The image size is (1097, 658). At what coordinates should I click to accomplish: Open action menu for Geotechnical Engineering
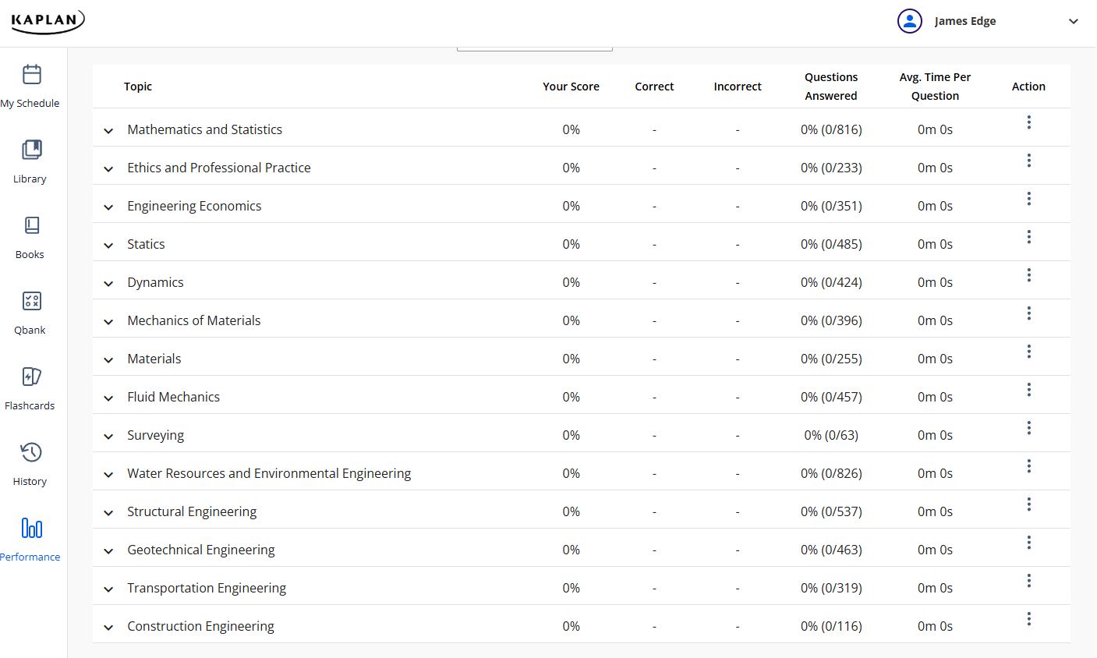1029,543
